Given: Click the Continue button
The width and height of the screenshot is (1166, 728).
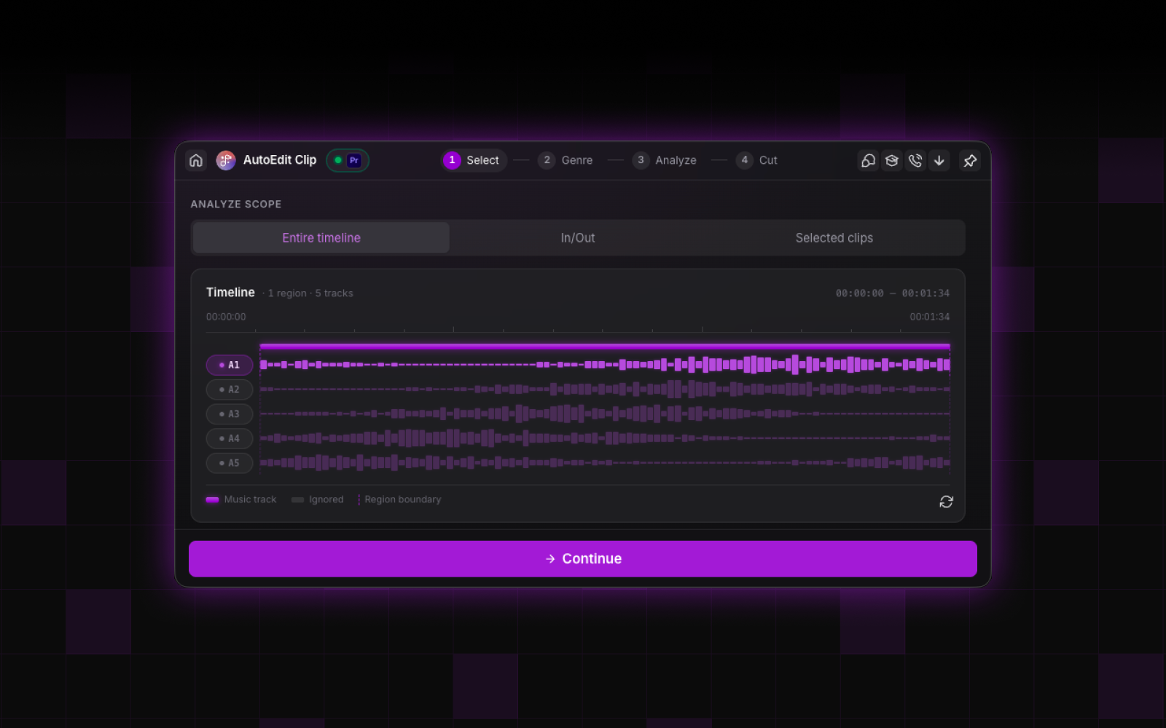Looking at the screenshot, I should click(583, 559).
